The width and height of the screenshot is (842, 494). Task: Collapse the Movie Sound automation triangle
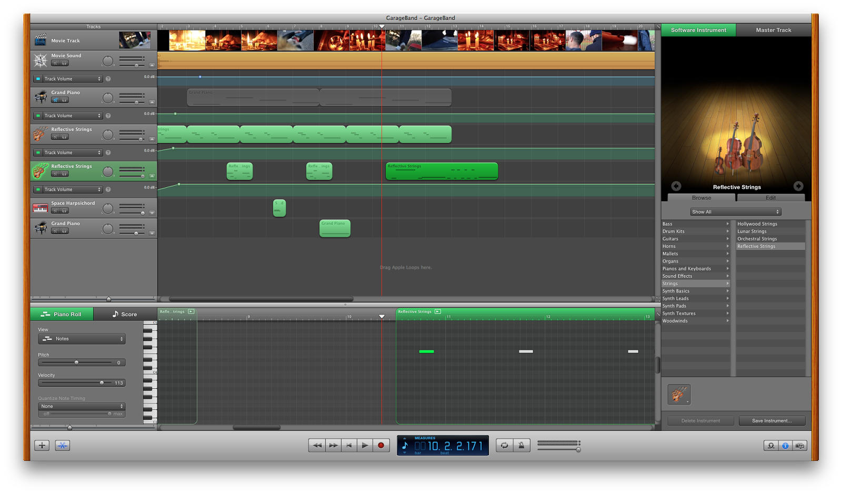(x=152, y=66)
